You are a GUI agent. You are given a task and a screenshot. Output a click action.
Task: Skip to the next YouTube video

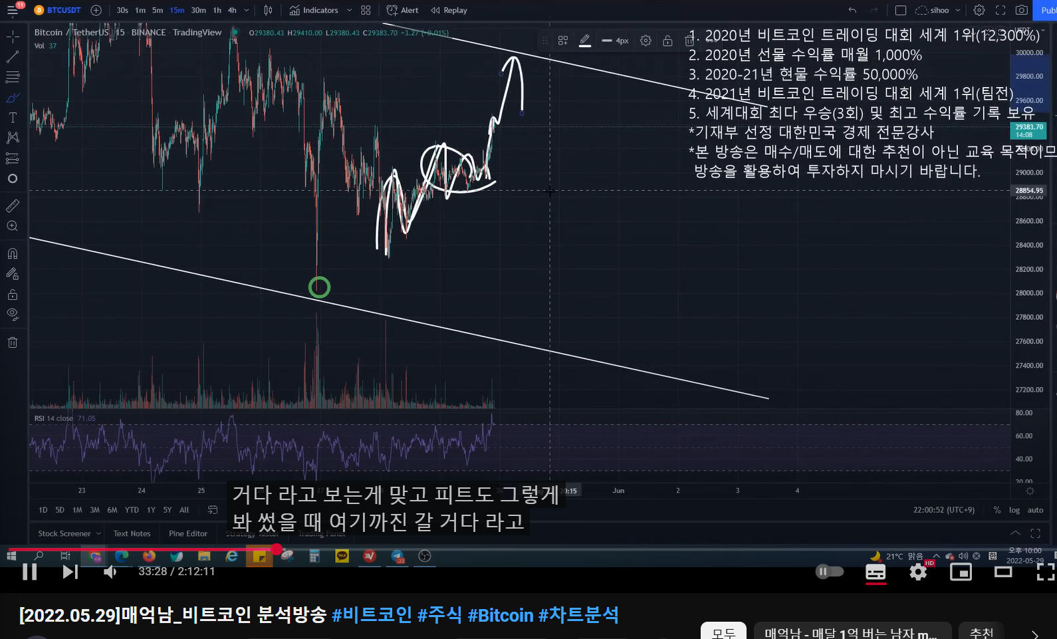(70, 572)
